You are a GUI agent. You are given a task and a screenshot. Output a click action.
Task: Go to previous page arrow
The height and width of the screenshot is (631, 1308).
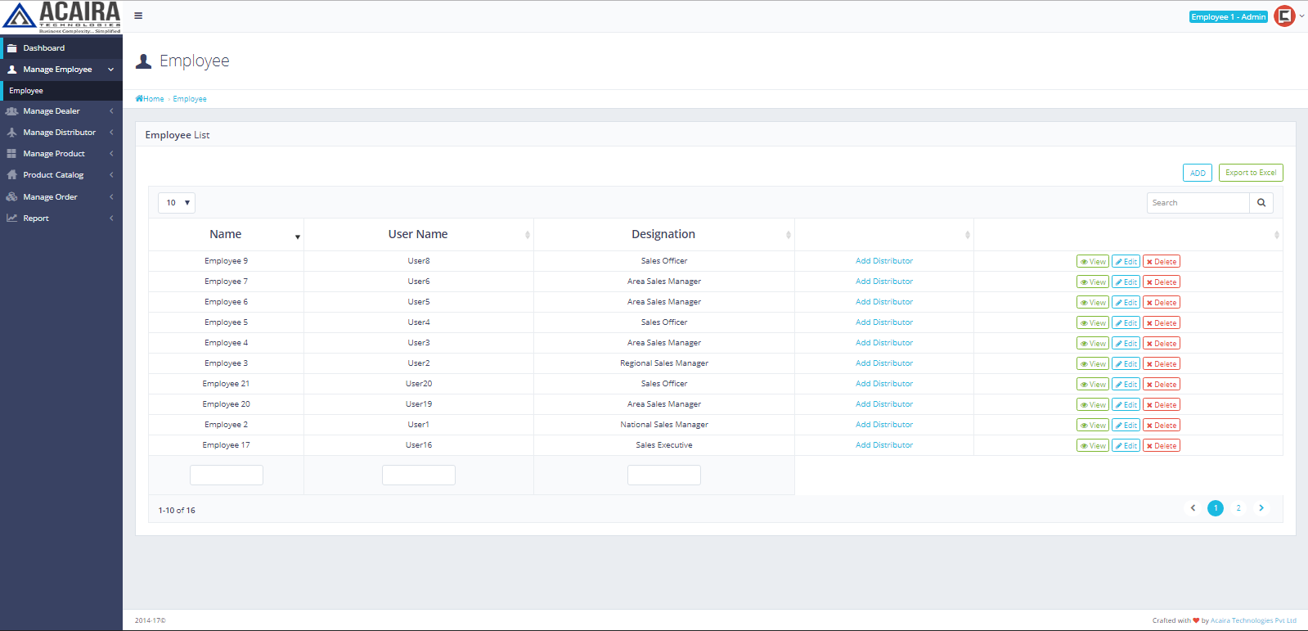pos(1193,508)
